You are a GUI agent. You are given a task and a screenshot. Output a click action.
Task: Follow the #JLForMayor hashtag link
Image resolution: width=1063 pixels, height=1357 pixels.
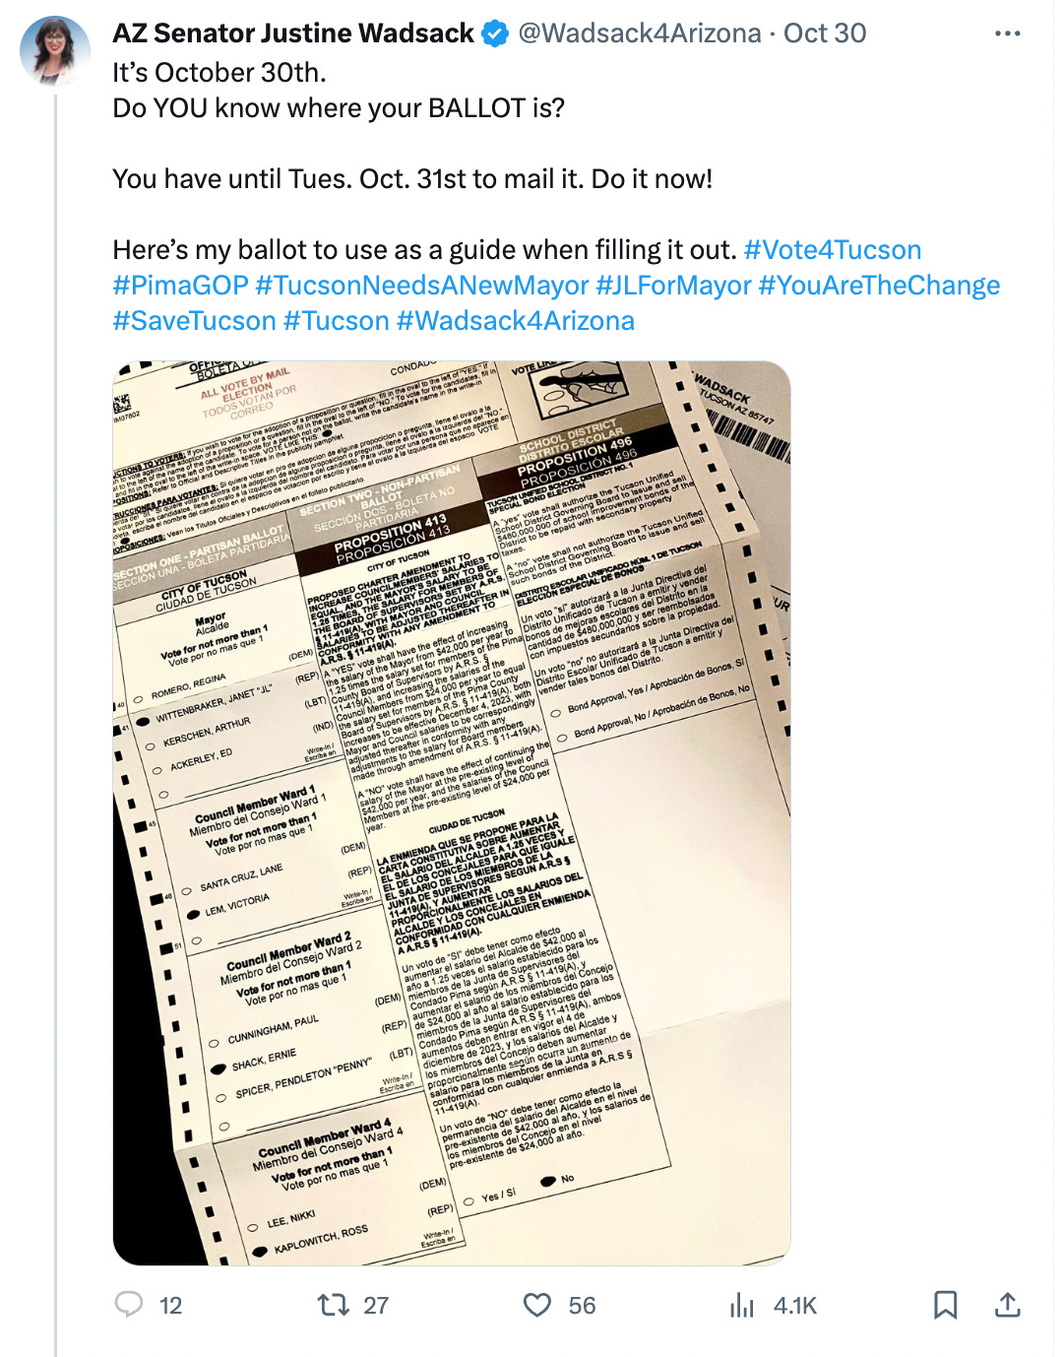pos(674,286)
